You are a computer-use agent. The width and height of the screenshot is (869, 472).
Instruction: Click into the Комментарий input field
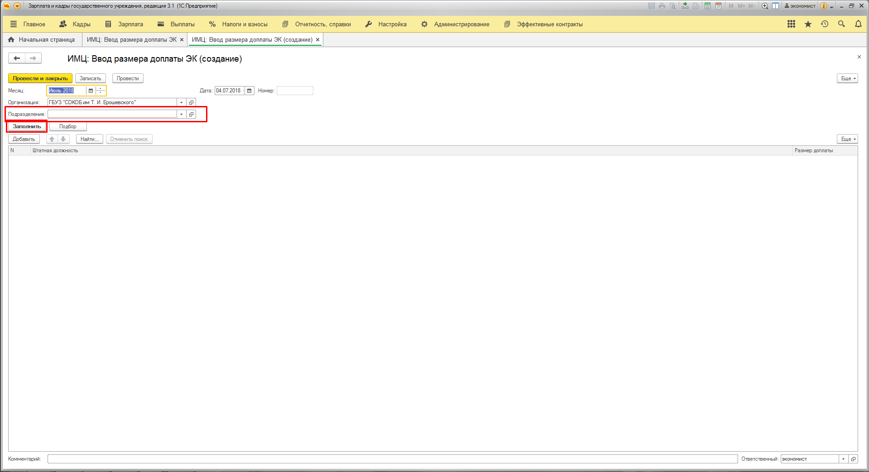tap(392, 459)
